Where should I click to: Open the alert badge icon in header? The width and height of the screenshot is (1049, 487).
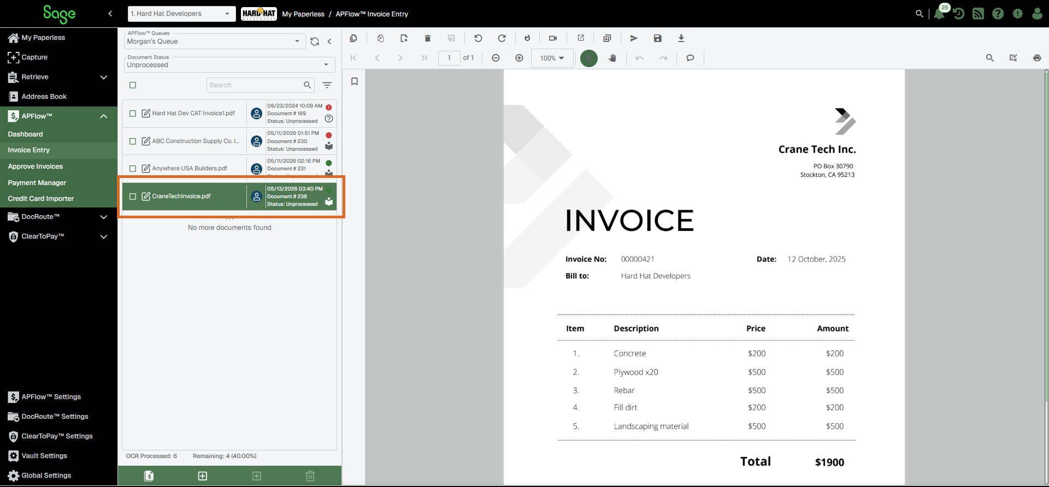pos(1017,14)
